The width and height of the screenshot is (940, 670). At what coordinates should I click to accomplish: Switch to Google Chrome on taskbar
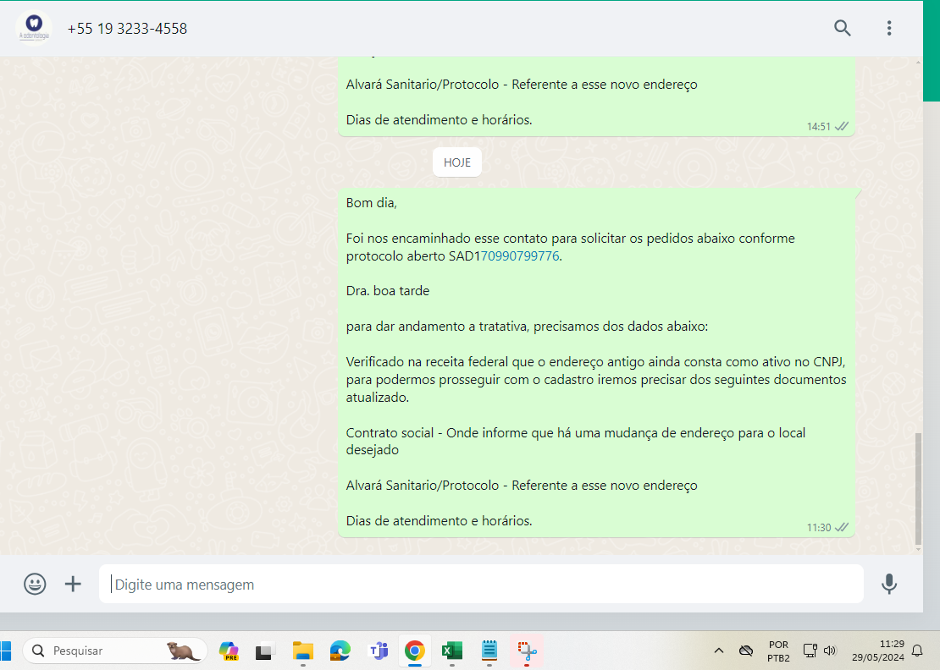415,651
